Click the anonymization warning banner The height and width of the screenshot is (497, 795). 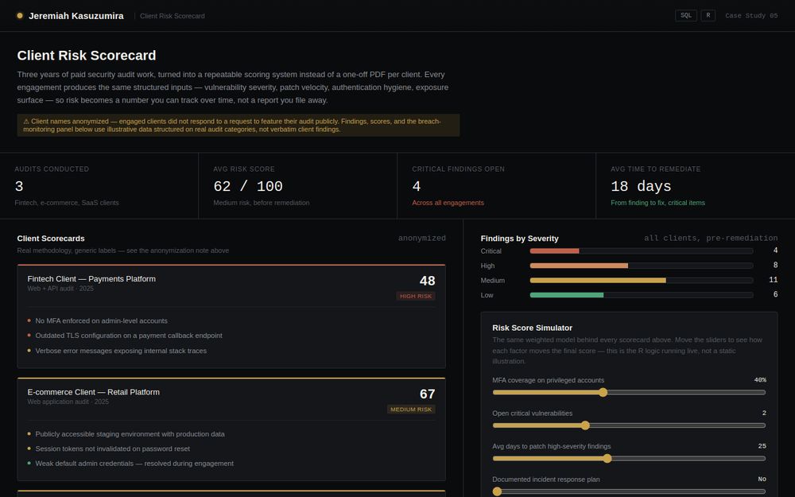coord(238,126)
